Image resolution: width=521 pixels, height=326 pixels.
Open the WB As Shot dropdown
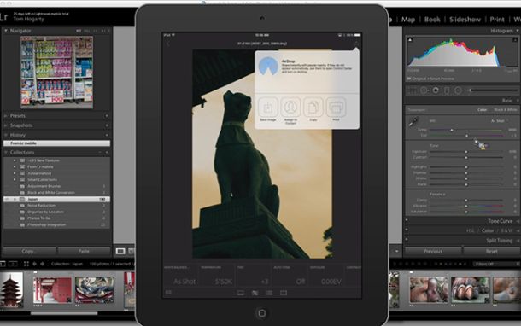point(500,121)
